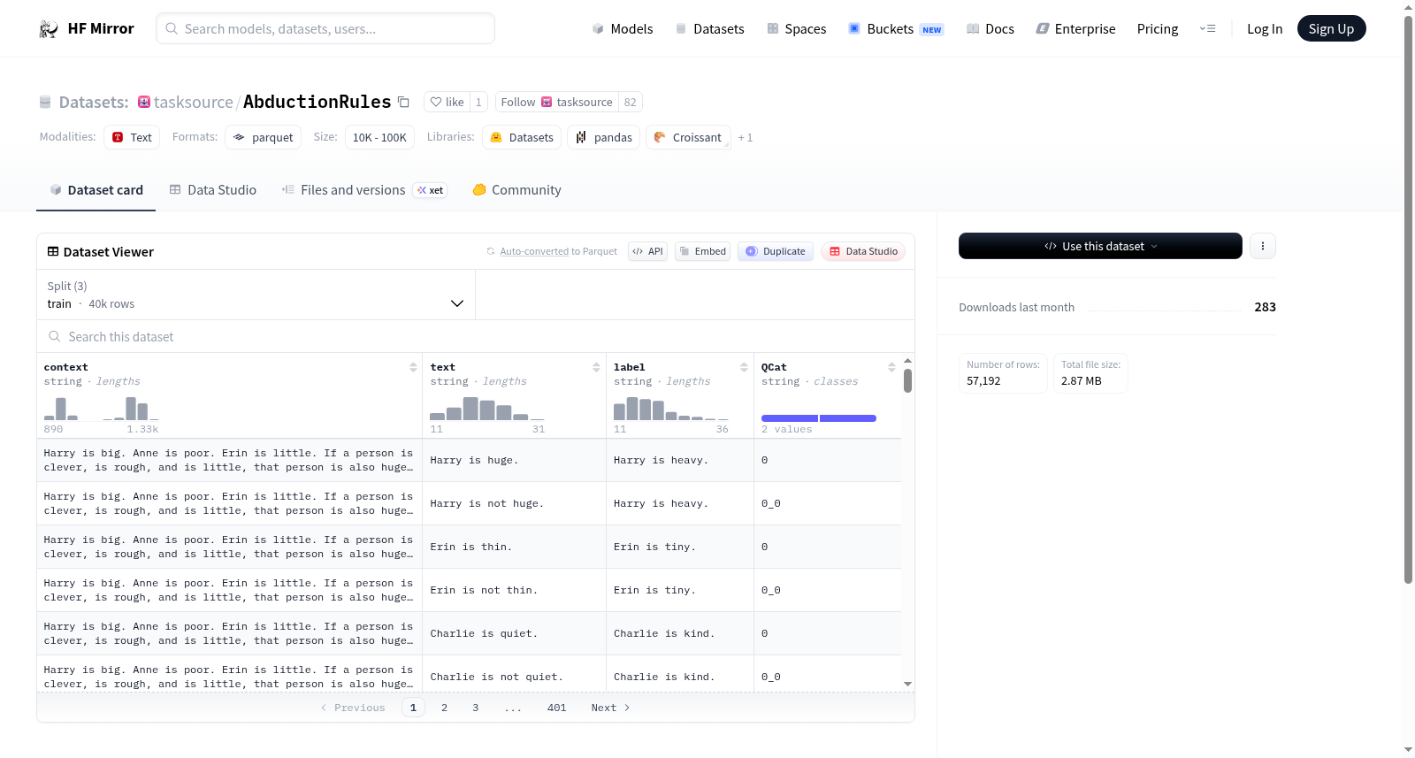Click the QCat classes distribution bar
This screenshot has width=1415, height=758.
click(x=819, y=417)
